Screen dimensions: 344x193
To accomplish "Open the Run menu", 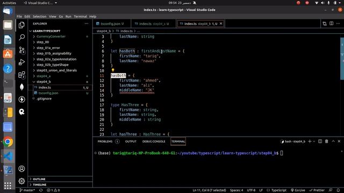I will pos(68,17).
